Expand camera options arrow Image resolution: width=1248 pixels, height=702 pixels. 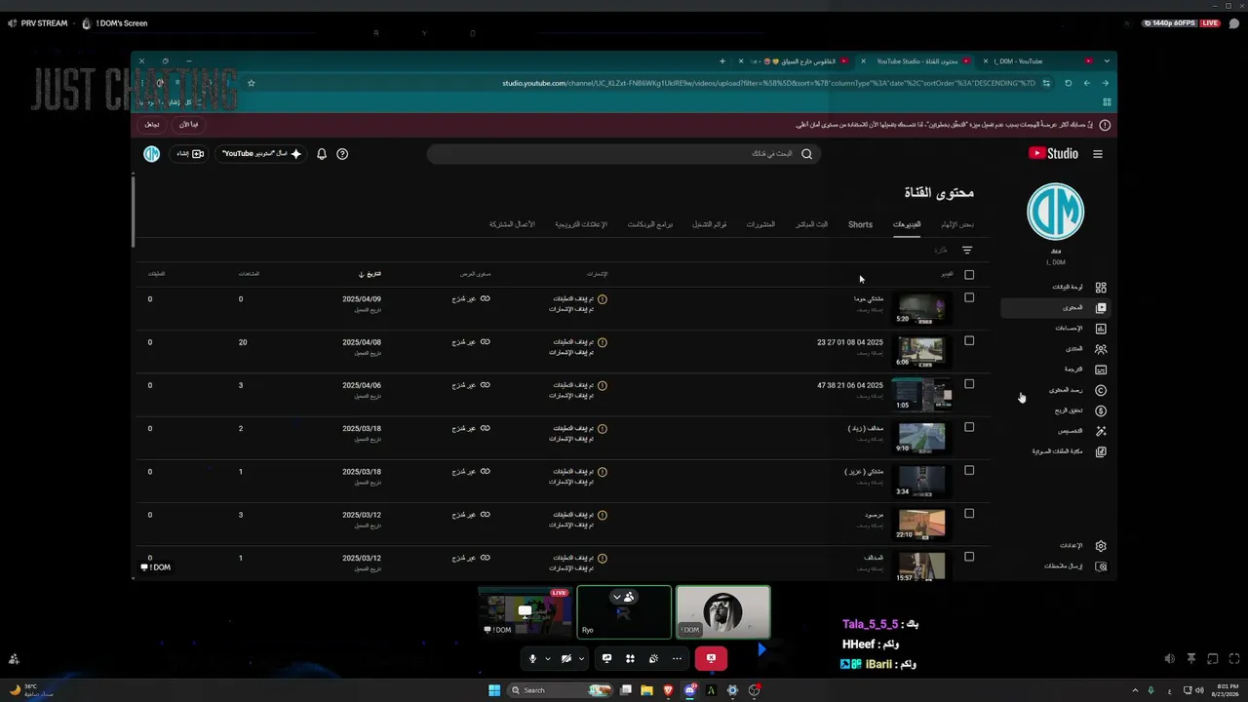click(581, 658)
